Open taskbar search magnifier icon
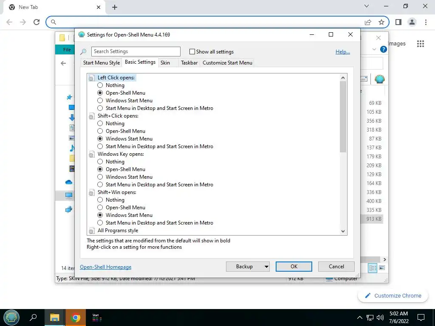 click(x=33, y=318)
